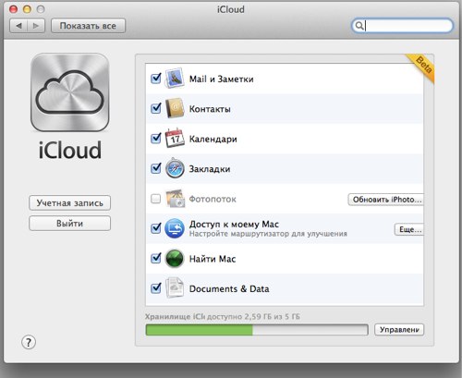This screenshot has height=378, width=462.
Task: Click the Documents & Data label
Action: (x=229, y=288)
